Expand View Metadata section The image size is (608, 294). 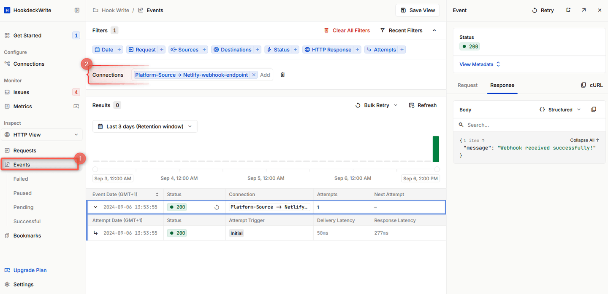480,64
